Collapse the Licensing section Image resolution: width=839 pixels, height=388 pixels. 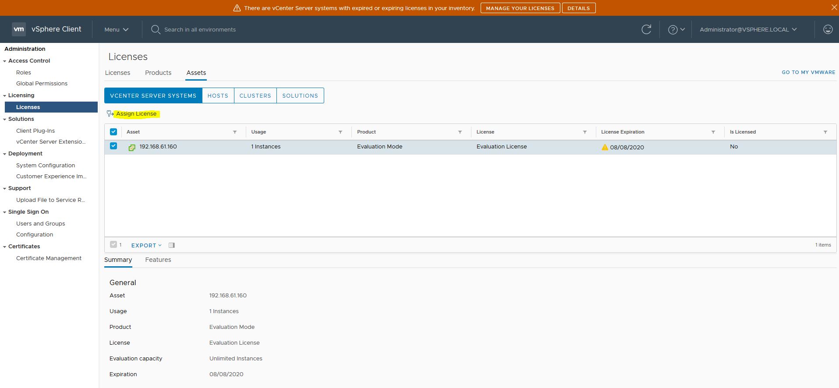tap(4, 96)
